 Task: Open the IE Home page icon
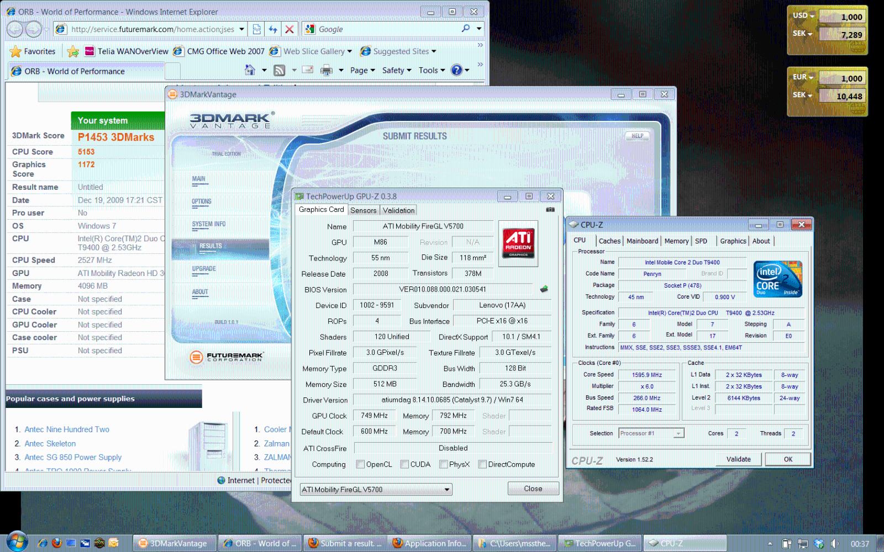point(250,70)
